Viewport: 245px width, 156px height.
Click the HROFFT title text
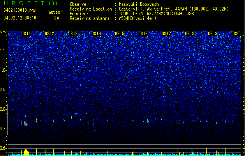click(24, 3)
